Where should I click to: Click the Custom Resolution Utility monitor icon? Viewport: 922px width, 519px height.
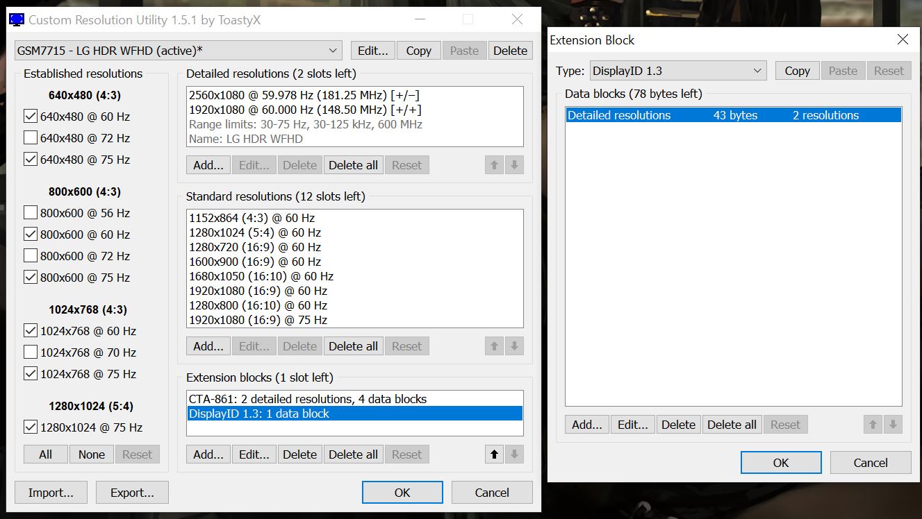[17, 19]
